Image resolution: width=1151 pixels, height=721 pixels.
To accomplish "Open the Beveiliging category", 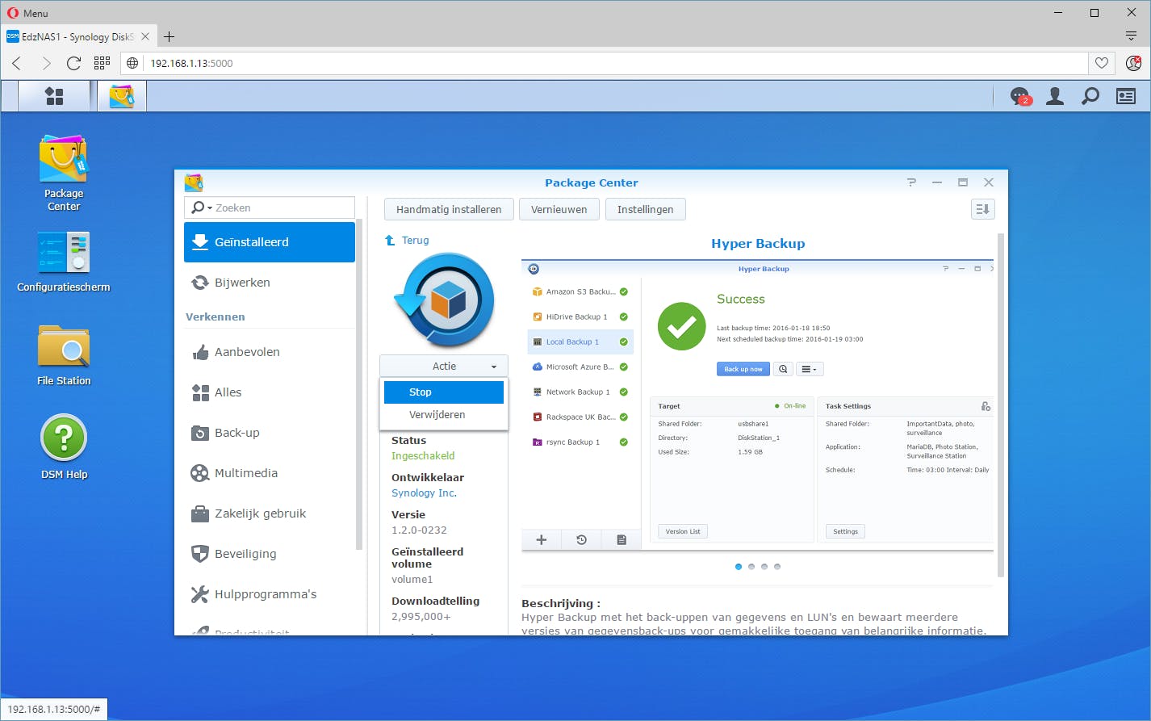I will 270,554.
